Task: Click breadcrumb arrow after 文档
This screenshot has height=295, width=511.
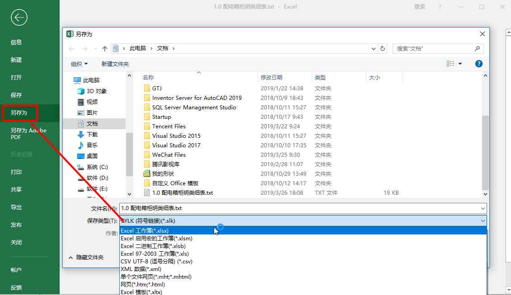Action: click(173, 49)
